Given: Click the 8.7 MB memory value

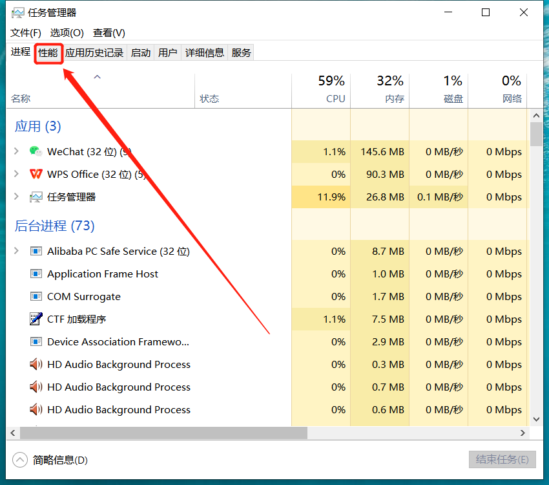Looking at the screenshot, I should tap(388, 252).
